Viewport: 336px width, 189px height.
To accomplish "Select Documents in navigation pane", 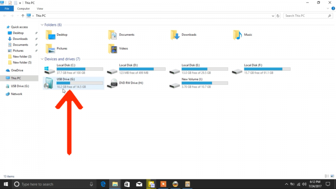I will tap(20, 45).
